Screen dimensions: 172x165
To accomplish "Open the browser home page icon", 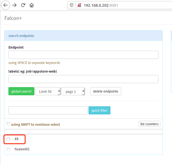I will (x=32, y=5).
